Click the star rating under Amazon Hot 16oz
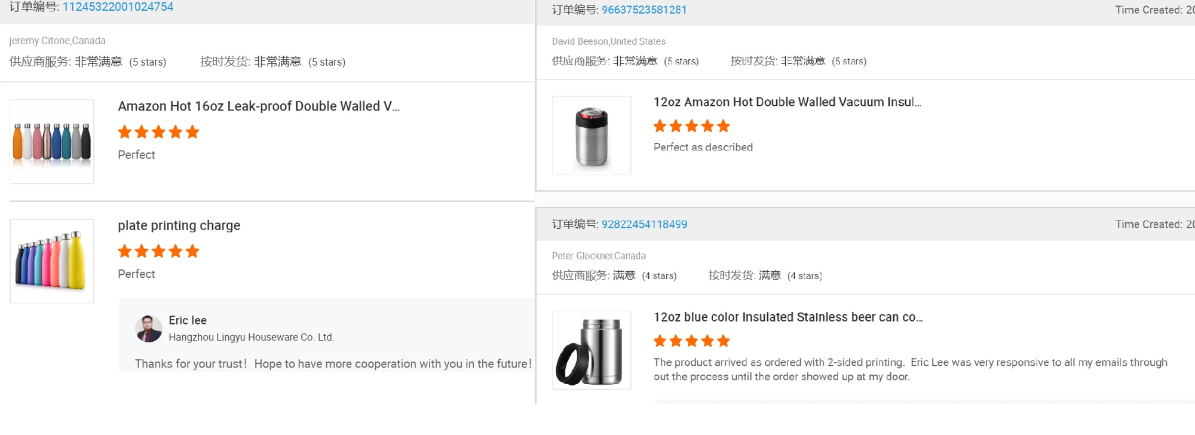This screenshot has height=435, width=1195. 158,132
